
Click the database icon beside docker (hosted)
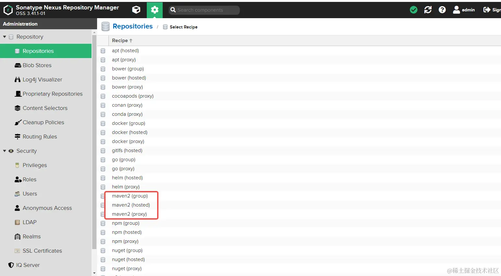point(103,132)
